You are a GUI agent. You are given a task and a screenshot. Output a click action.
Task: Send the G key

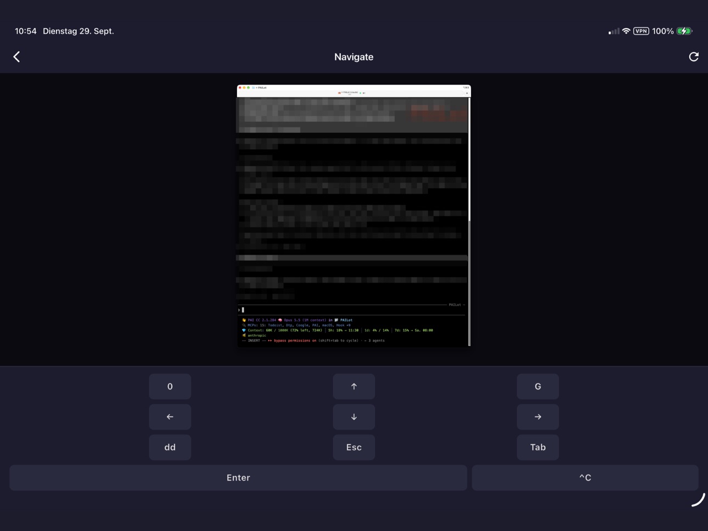click(538, 386)
